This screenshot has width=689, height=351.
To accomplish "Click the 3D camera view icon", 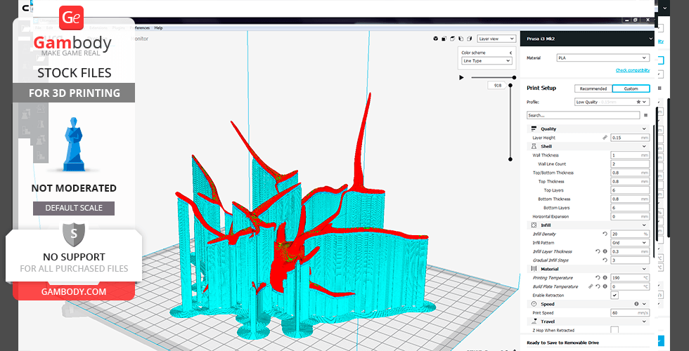I will 436,39.
